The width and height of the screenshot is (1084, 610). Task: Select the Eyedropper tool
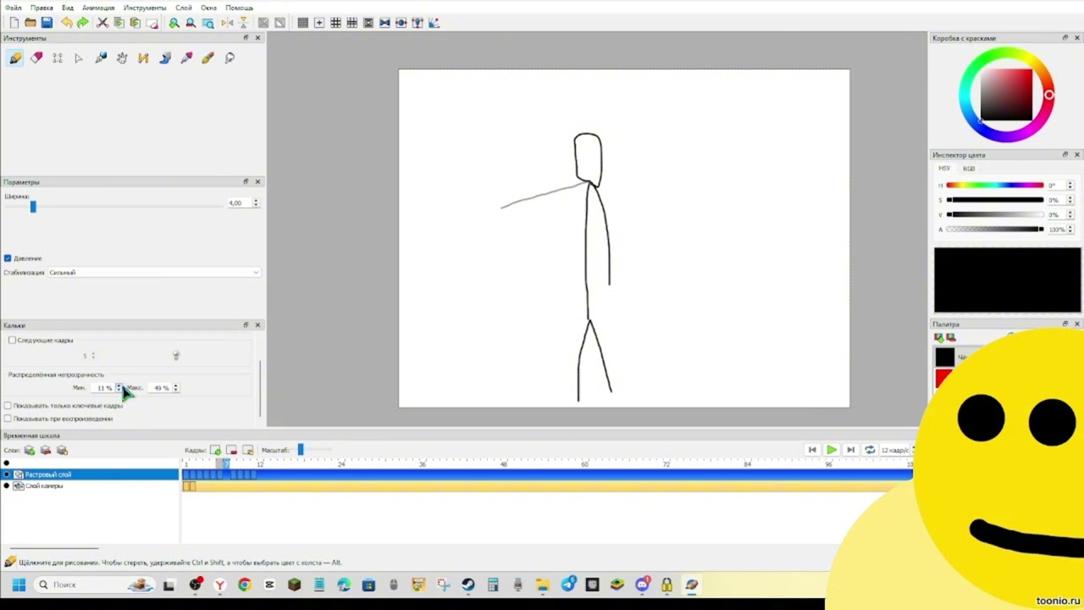tap(186, 58)
